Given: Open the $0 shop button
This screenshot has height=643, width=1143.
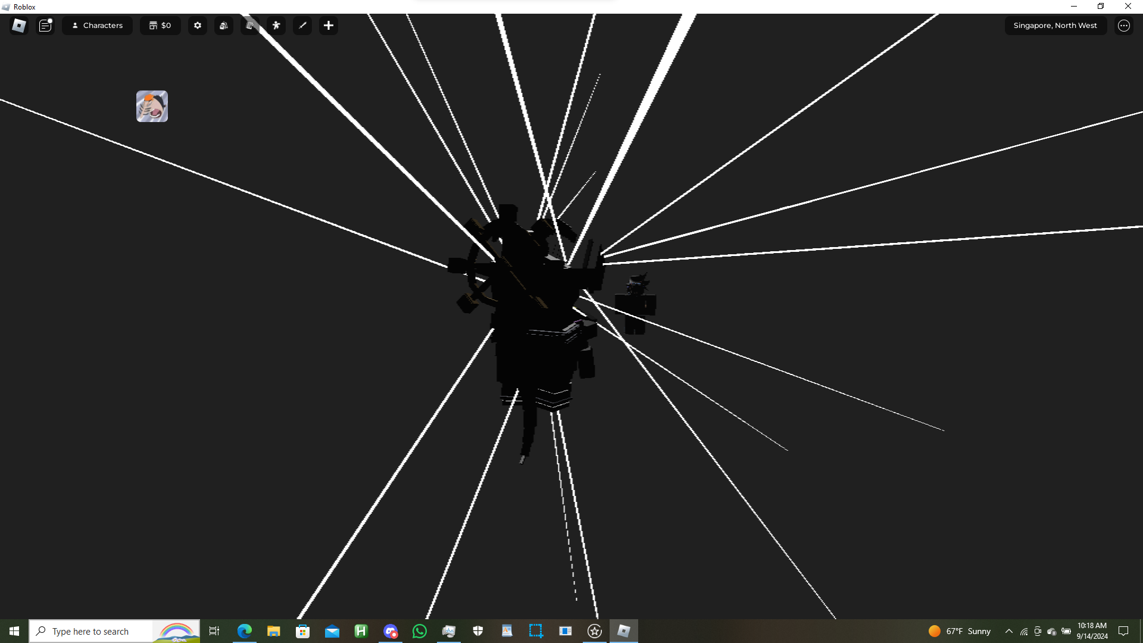Looking at the screenshot, I should (160, 26).
